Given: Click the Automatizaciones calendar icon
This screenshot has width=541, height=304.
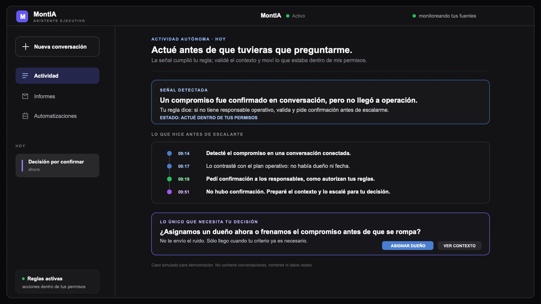Looking at the screenshot, I should coord(25,116).
